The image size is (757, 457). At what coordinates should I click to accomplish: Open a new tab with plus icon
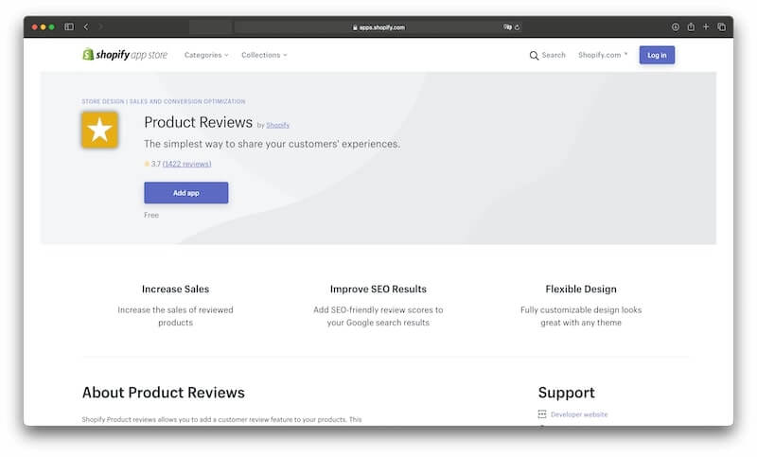706,27
